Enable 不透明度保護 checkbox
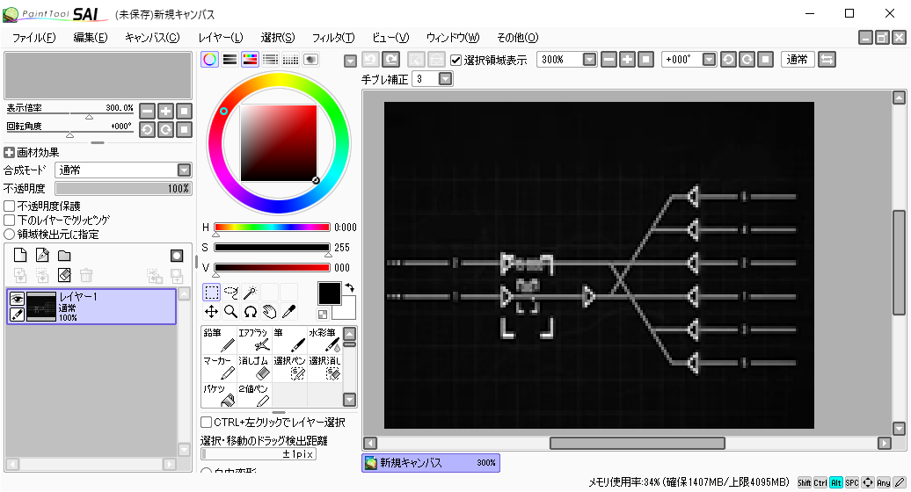Viewport: 911px width, 492px height. tap(10, 206)
